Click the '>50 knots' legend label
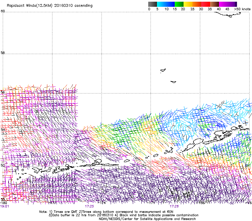The image size is (252, 221). tap(242, 9)
